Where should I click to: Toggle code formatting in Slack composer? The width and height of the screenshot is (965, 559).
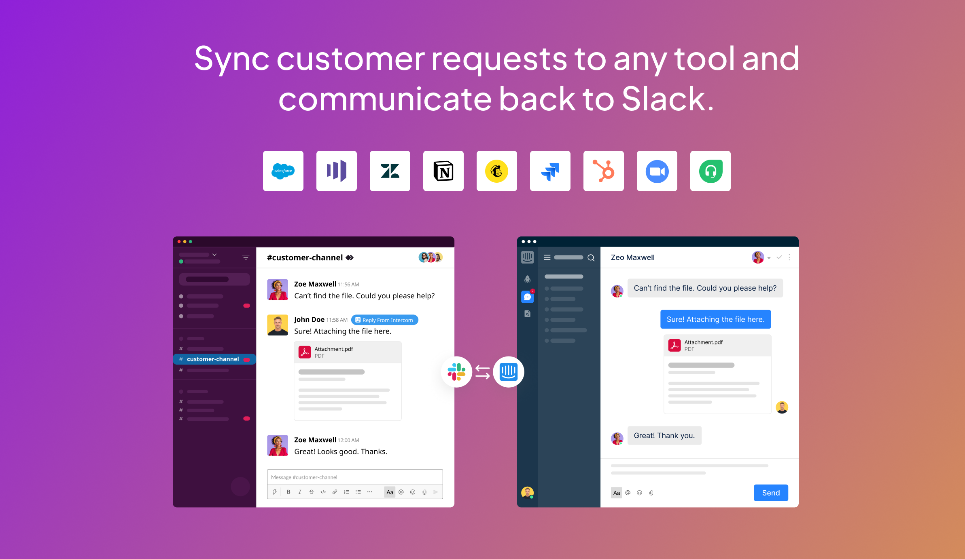[323, 492]
